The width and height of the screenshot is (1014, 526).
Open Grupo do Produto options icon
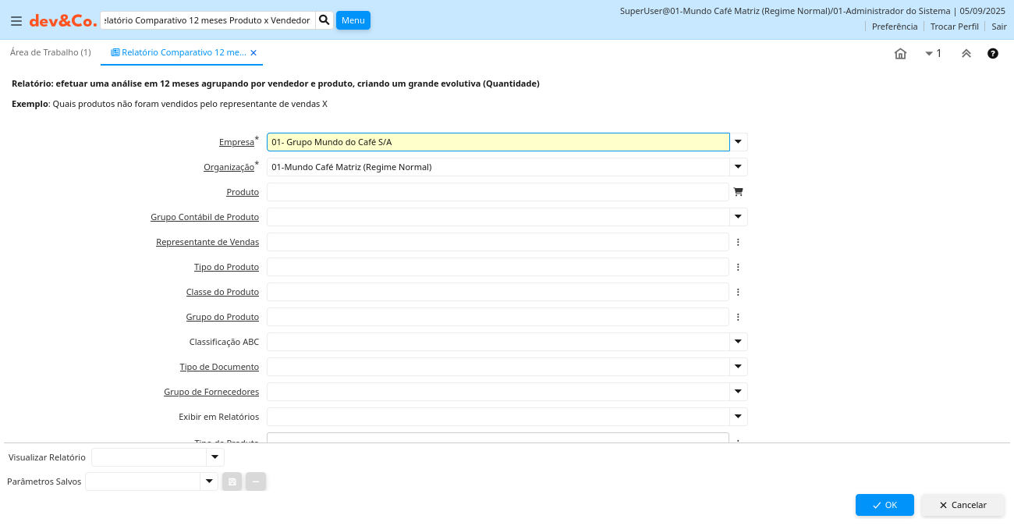[738, 317]
